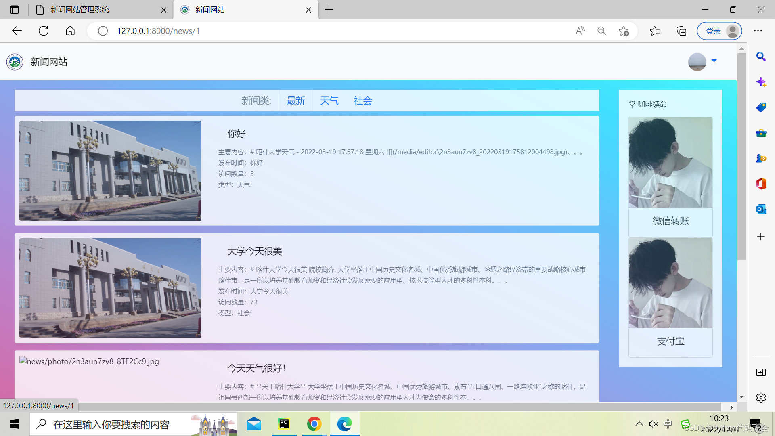The width and height of the screenshot is (775, 436).
Task: Open the Shopping tag icon in sidebar
Action: [x=761, y=107]
